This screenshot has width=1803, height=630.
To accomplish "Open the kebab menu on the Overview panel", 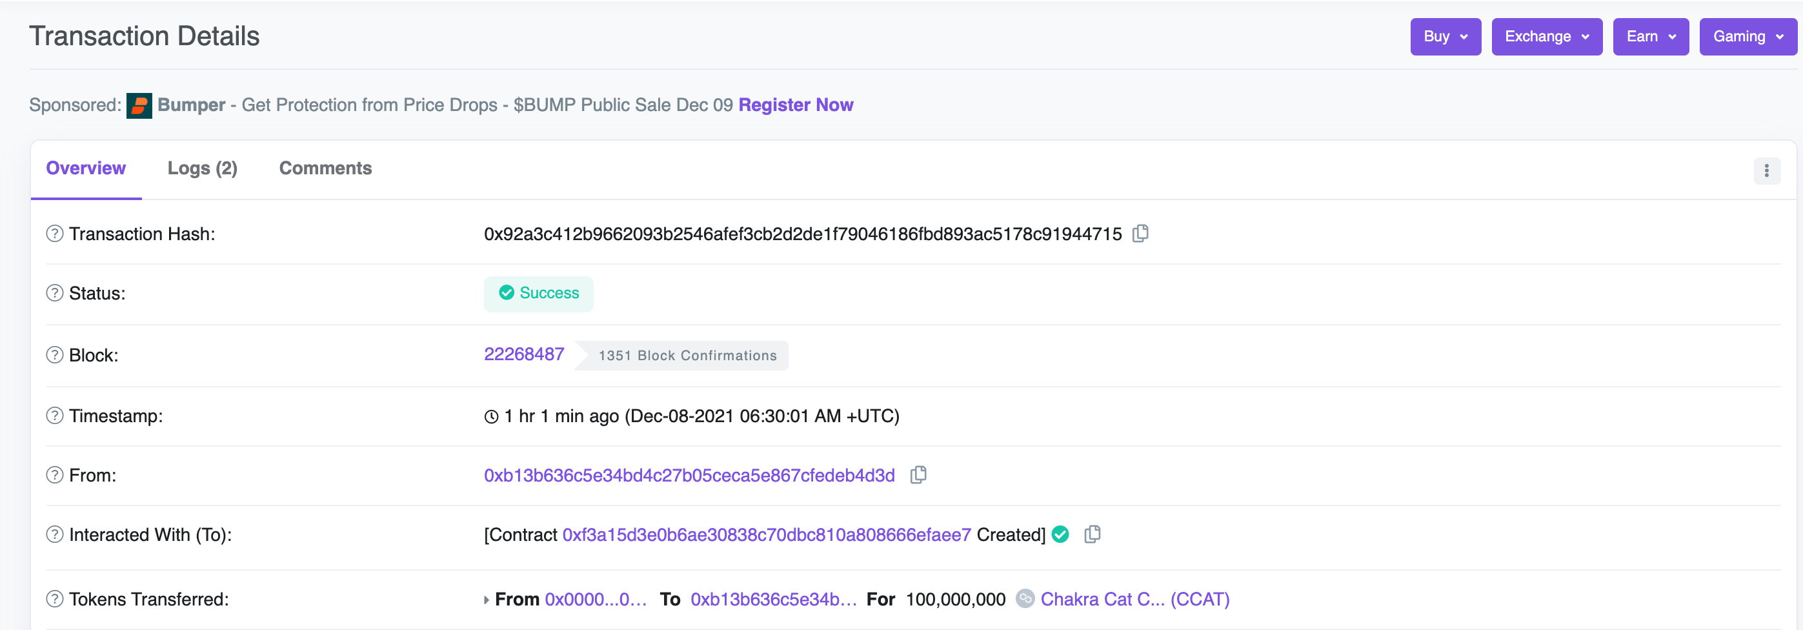I will 1767,170.
